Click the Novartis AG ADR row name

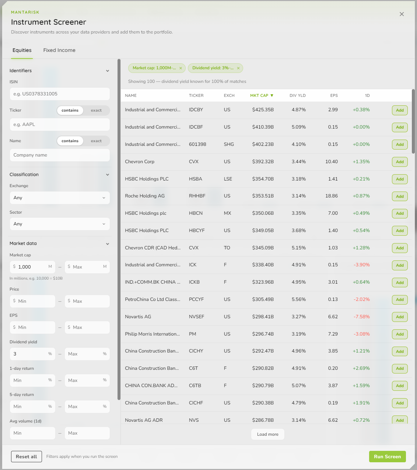[144, 420]
